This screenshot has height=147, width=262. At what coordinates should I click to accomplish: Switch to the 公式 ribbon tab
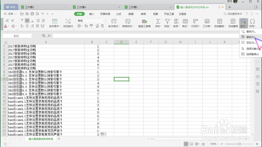[119, 14]
